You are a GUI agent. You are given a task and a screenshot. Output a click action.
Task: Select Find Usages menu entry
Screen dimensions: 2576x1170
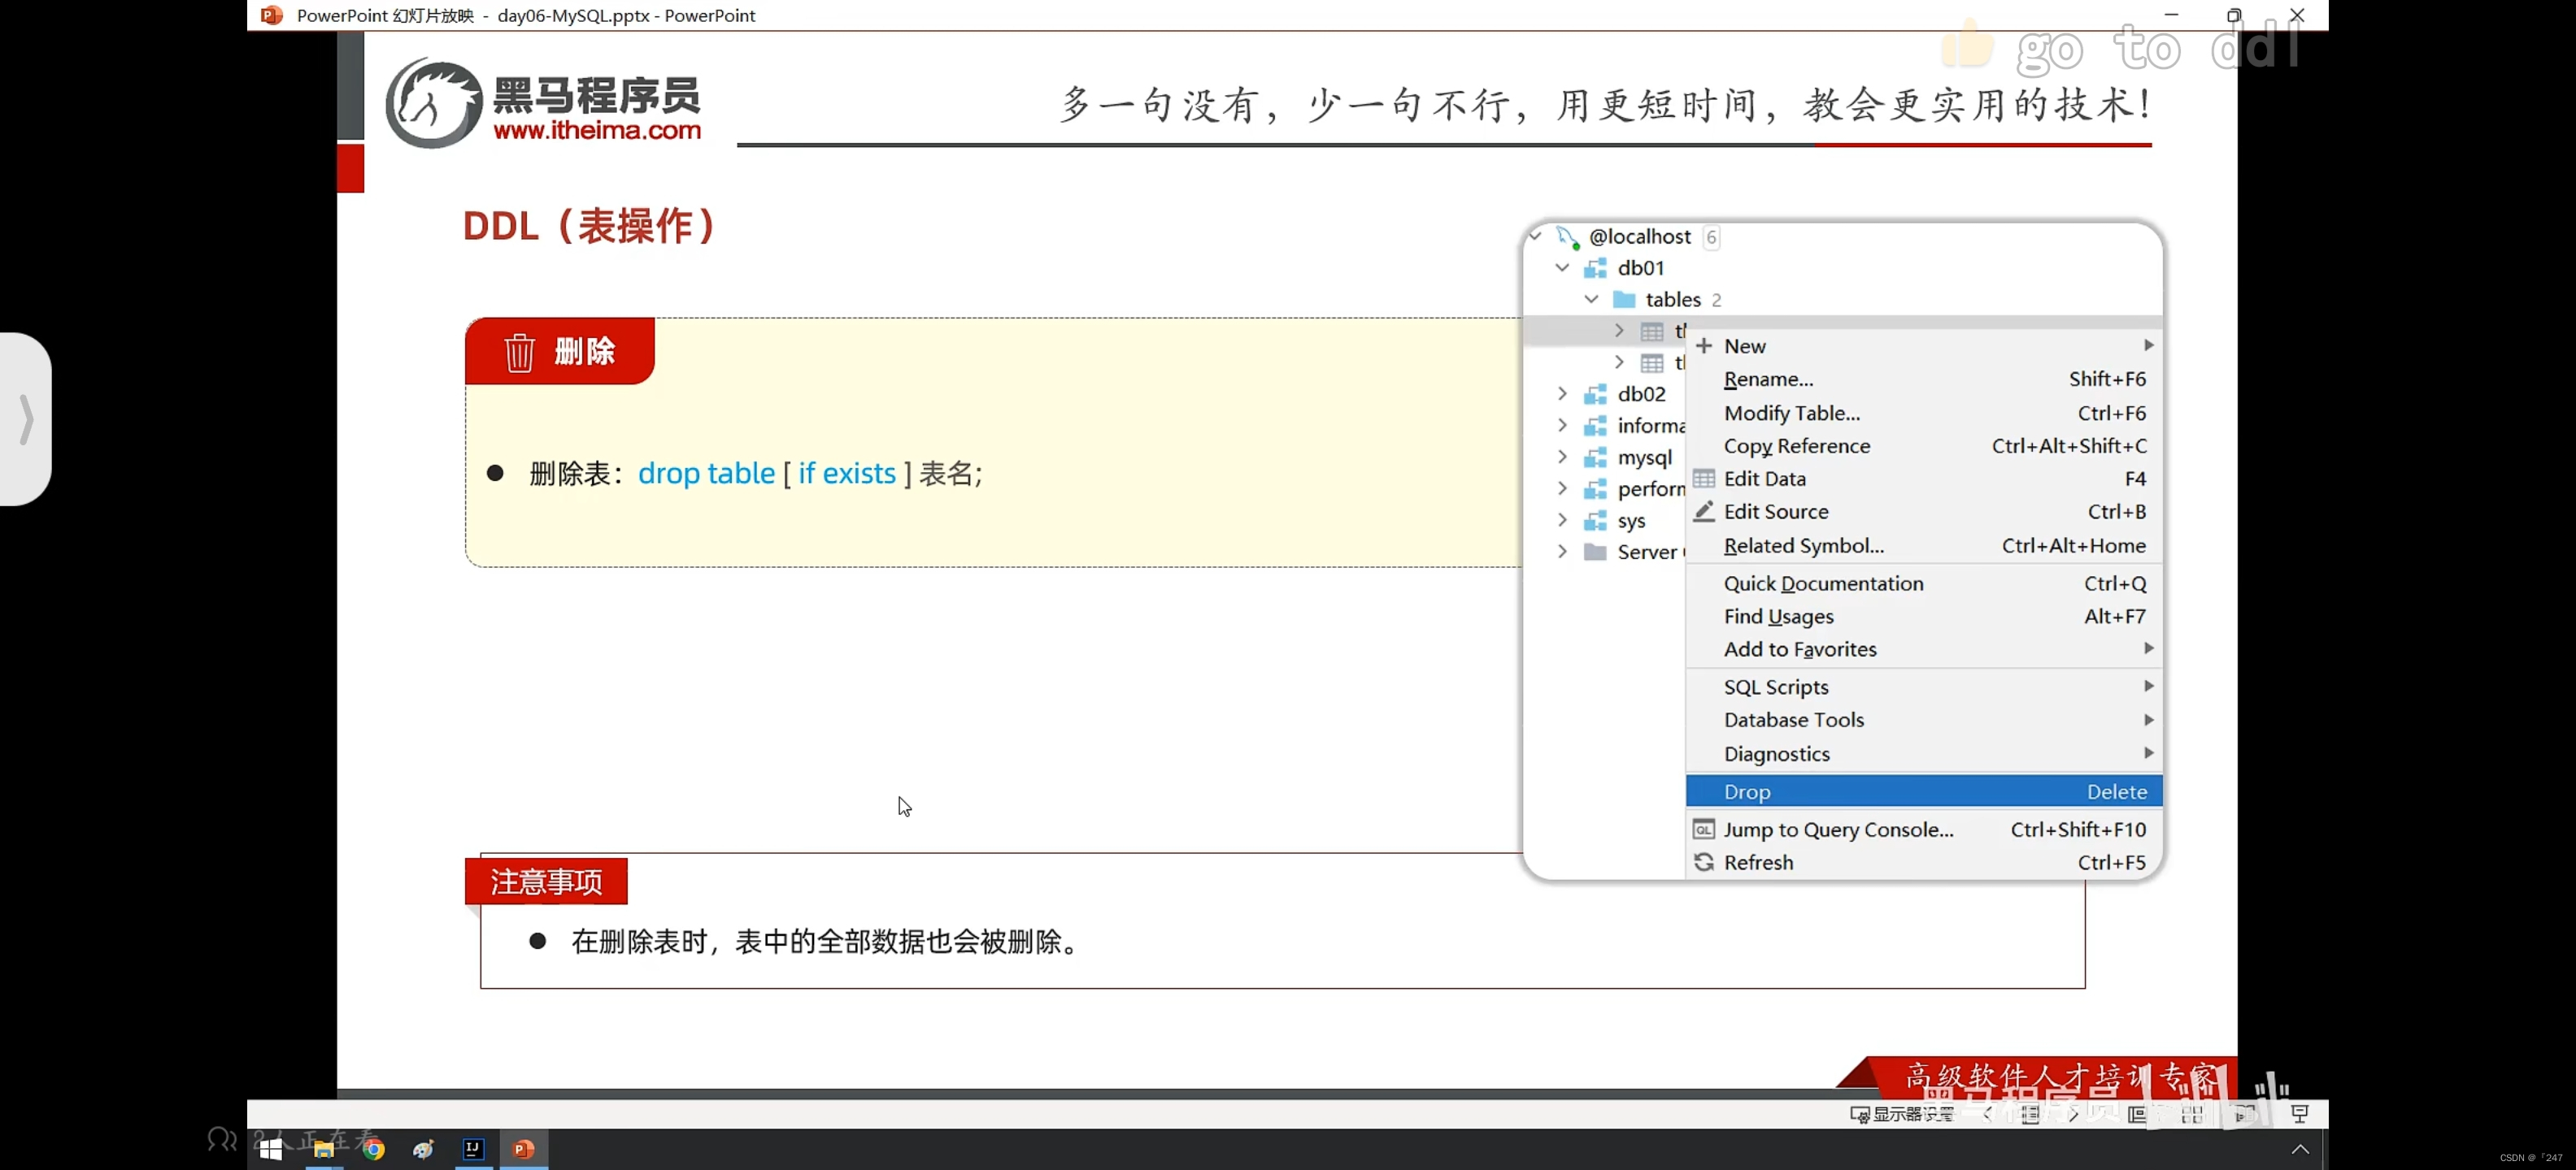click(x=1924, y=617)
